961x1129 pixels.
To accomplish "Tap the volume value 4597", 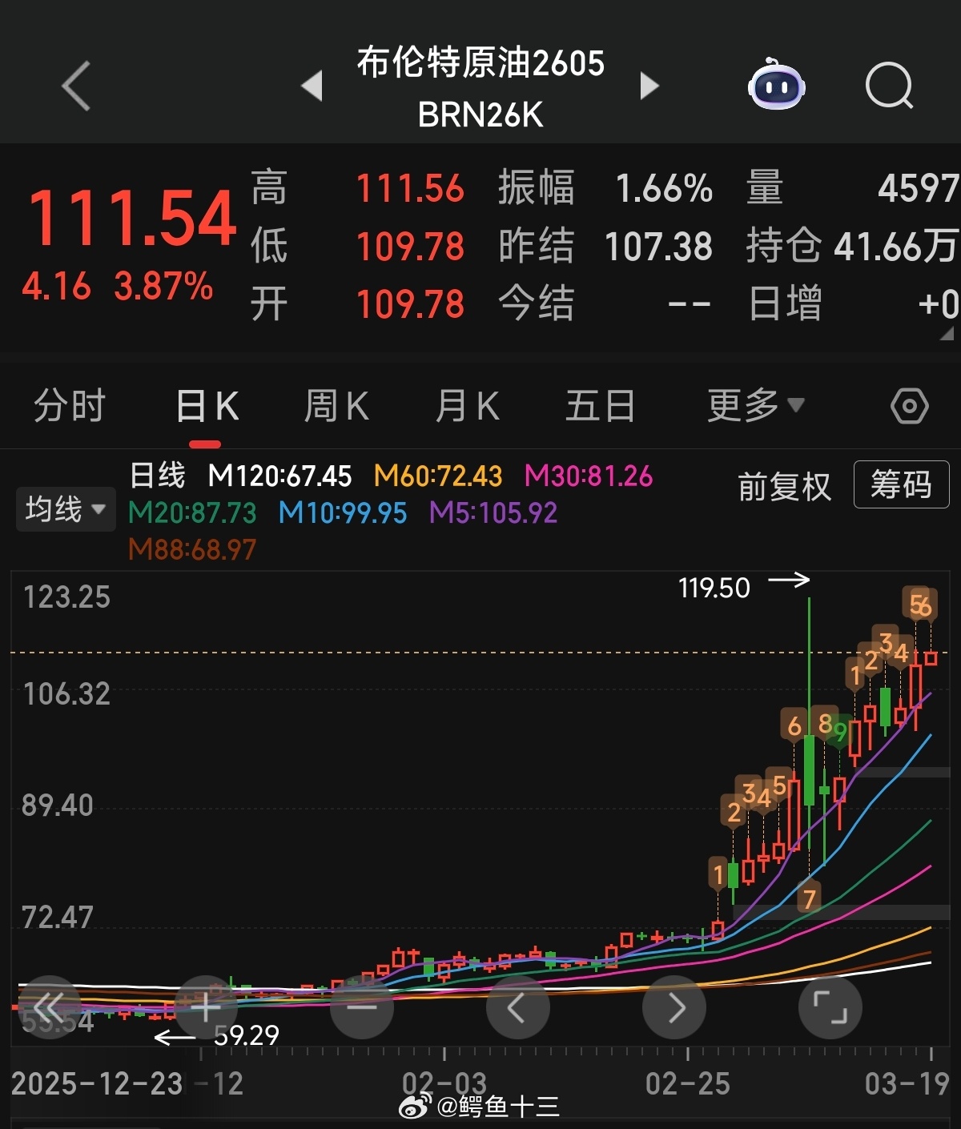I will (919, 189).
